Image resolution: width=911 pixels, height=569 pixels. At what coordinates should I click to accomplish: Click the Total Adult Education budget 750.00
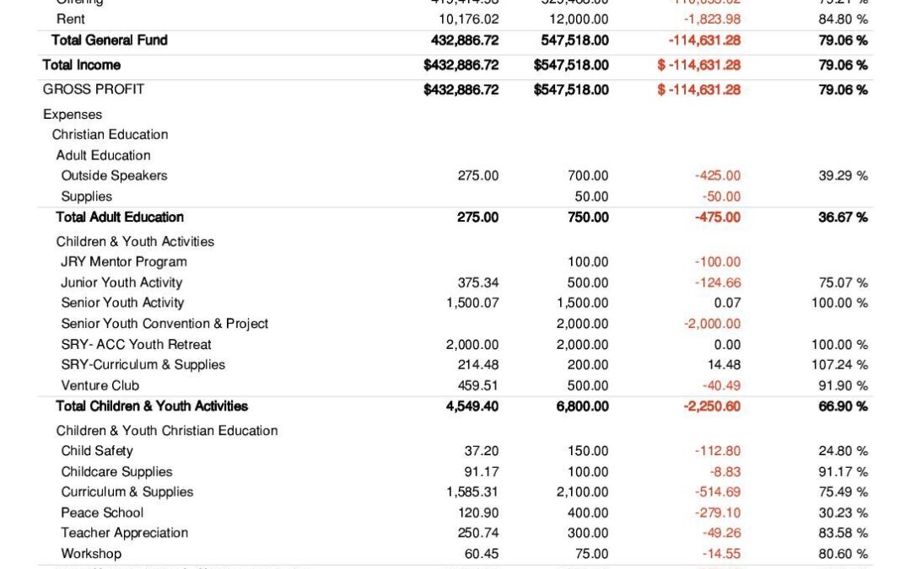click(588, 217)
